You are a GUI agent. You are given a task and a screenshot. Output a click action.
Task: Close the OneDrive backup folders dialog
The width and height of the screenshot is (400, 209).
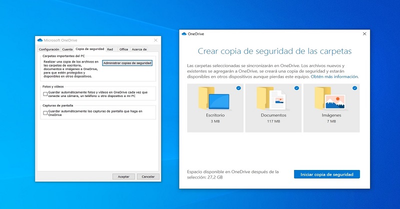364,33
